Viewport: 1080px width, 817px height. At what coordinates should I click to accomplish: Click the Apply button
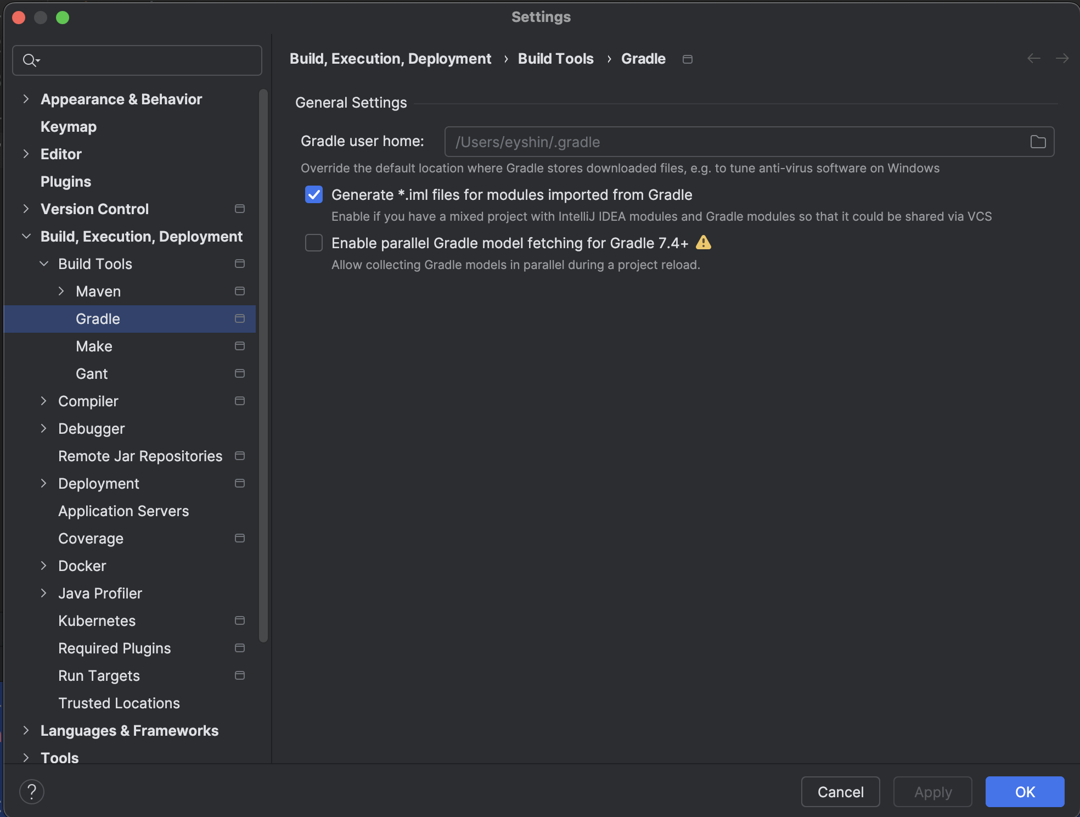click(932, 792)
